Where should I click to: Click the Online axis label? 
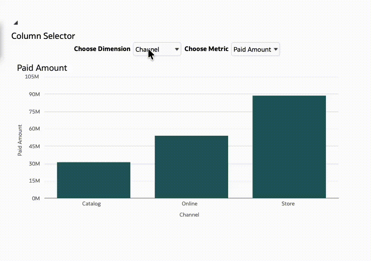pos(190,204)
